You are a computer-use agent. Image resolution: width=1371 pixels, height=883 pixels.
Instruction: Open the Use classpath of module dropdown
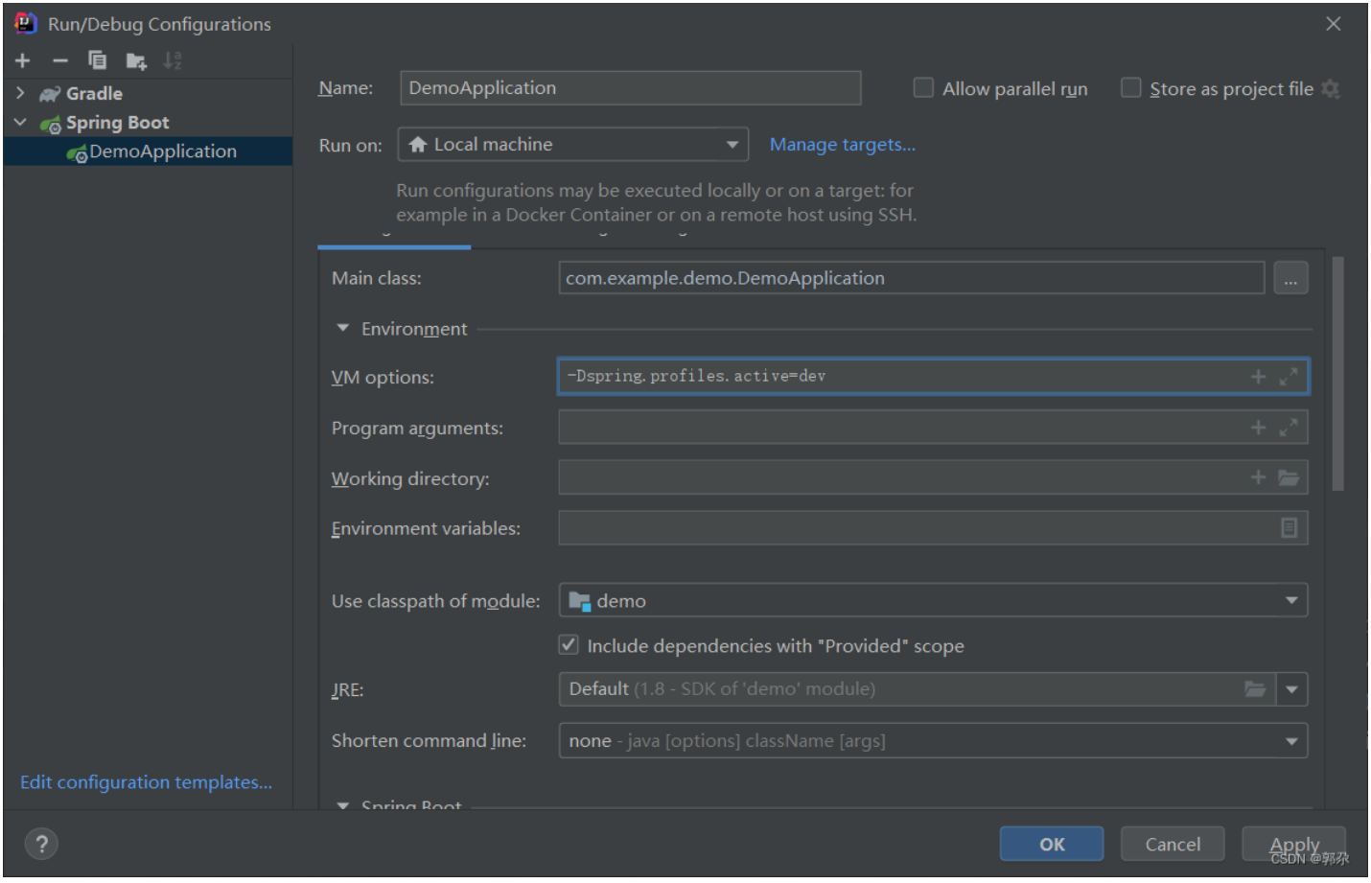click(x=933, y=601)
